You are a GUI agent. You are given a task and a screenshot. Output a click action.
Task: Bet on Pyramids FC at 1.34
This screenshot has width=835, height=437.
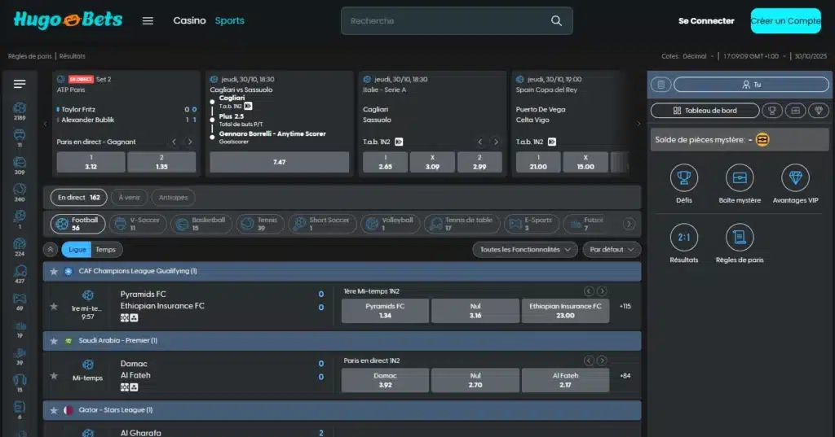385,311
